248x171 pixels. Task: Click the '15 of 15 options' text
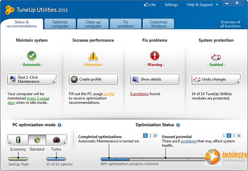tap(60, 164)
